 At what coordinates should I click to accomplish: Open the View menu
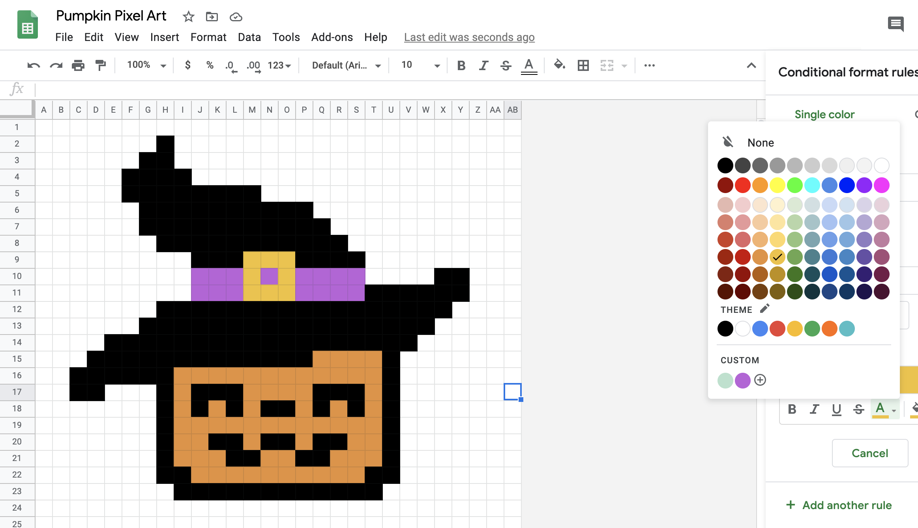tap(127, 37)
